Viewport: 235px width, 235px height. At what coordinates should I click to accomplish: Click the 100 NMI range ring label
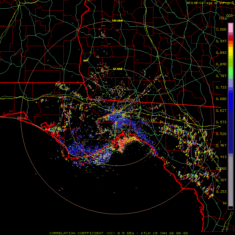point(117,21)
